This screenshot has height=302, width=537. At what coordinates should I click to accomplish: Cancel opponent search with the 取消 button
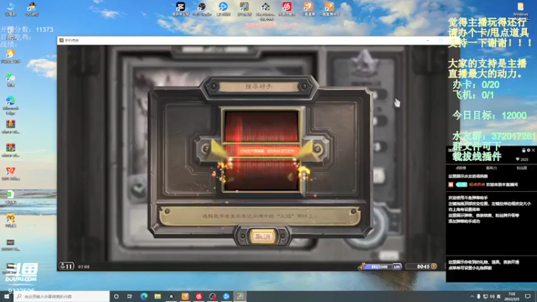pyautogui.click(x=262, y=237)
